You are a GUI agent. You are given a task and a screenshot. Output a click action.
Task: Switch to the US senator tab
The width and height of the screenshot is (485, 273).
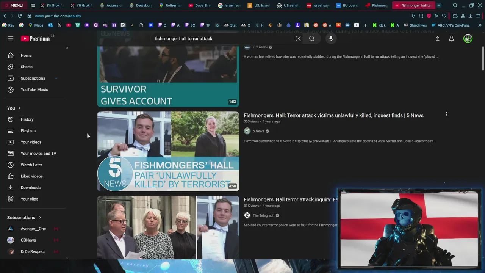[288, 5]
